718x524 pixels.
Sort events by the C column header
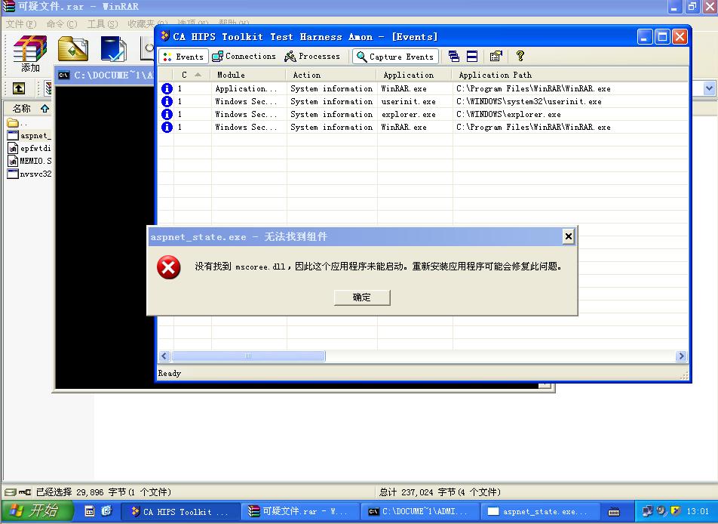tap(192, 75)
